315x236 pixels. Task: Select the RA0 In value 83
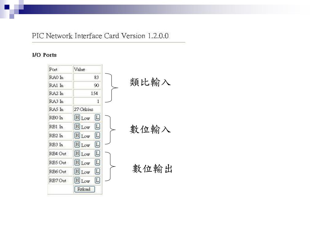tap(96, 77)
